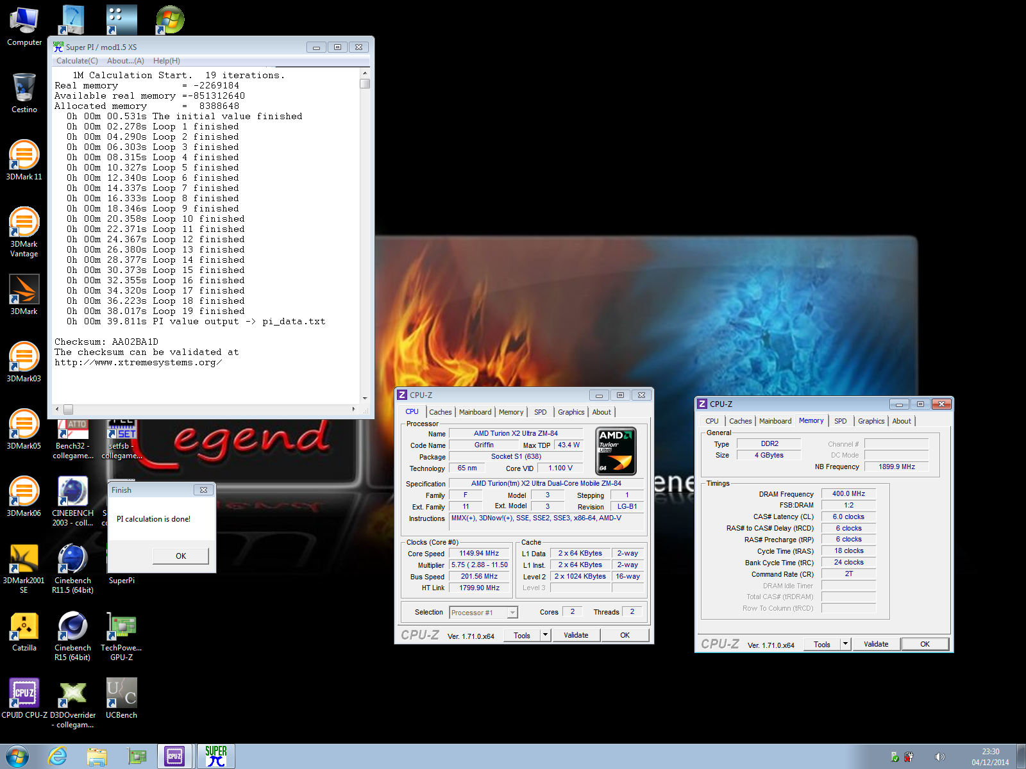The image size is (1026, 769).
Task: Open Graphics tab in right CPU-Z window
Action: click(871, 421)
